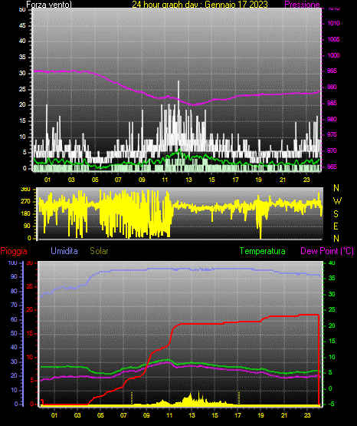Viewport: 357px width, 426px height.
Task: Click the '100' humidity axis value
Action: (x=12, y=263)
